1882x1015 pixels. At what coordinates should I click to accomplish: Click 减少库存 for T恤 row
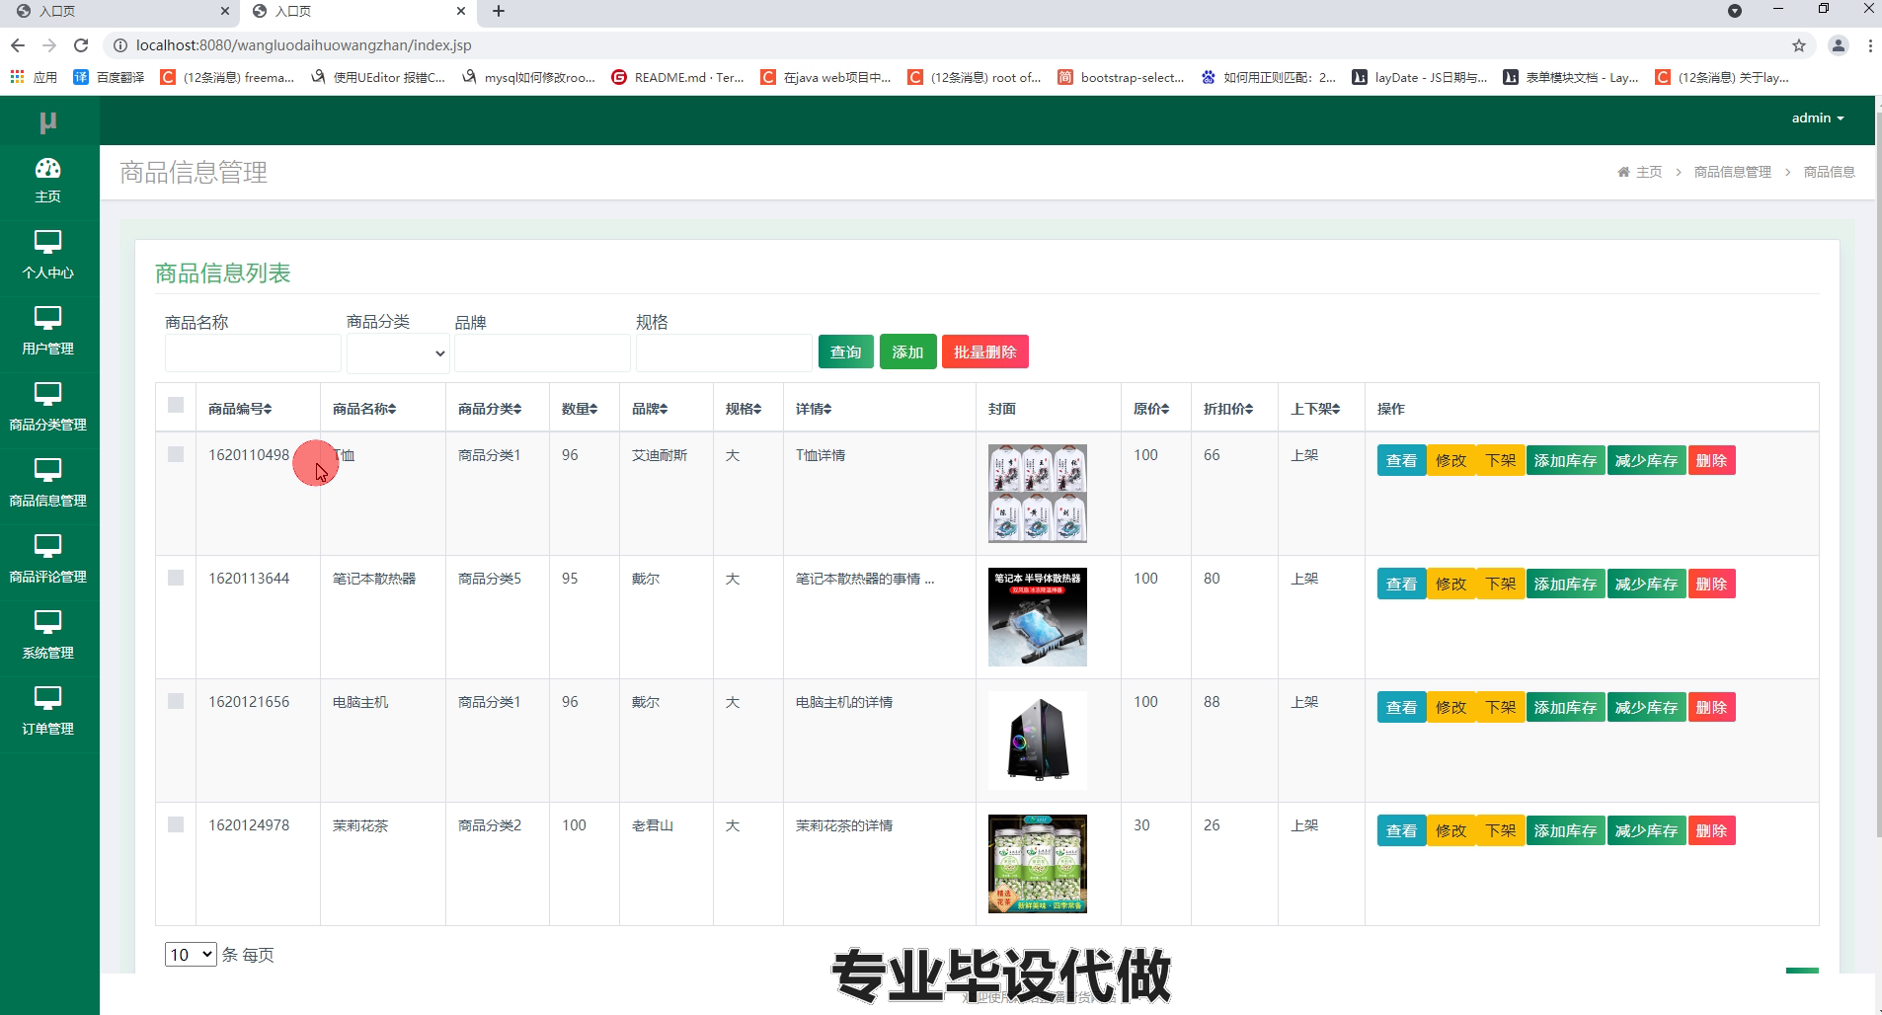coord(1646,460)
